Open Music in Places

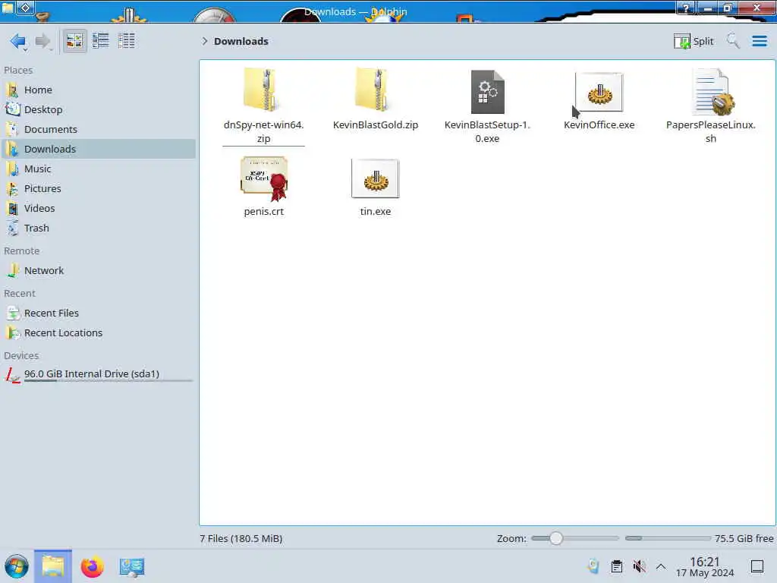tap(99, 169)
